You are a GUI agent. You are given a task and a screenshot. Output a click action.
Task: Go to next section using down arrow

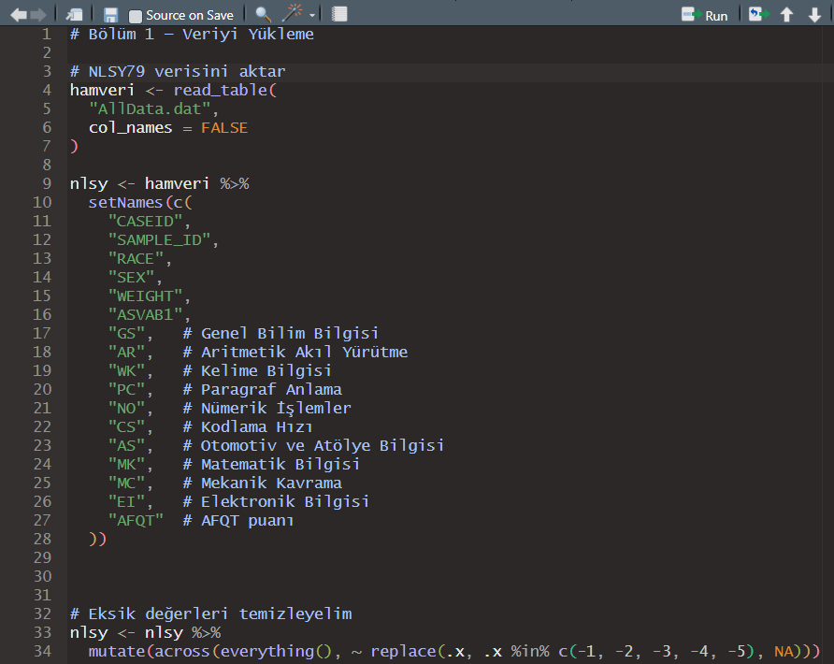click(814, 14)
